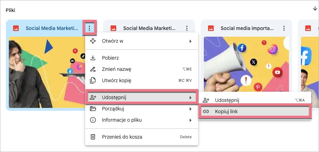Click the Zmień nazwę pencil icon
The width and height of the screenshot is (319, 152).
click(x=93, y=69)
